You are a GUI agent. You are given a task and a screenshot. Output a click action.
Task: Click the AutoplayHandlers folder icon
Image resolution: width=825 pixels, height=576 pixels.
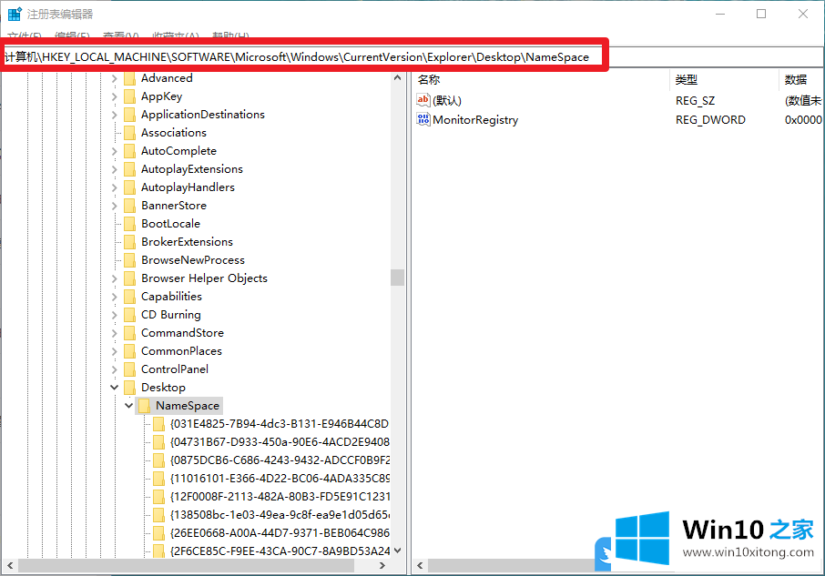click(x=129, y=187)
